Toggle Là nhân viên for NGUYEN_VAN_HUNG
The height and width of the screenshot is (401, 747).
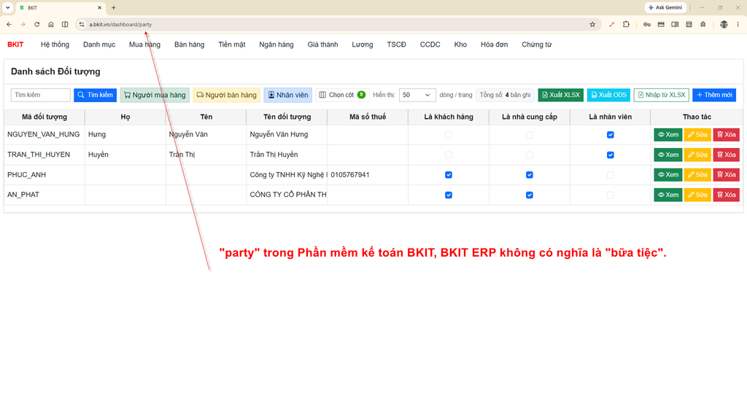click(x=611, y=135)
